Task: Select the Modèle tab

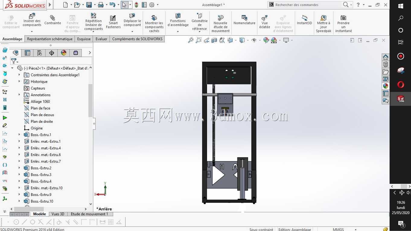Action: point(40,214)
